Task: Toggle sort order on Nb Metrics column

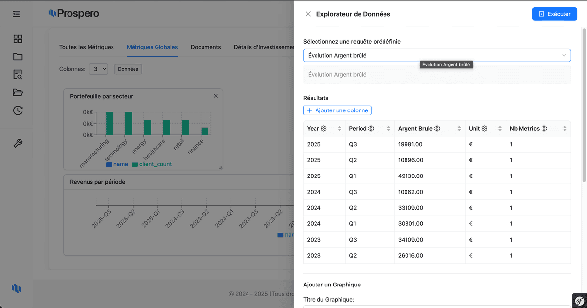Action: (x=564, y=129)
